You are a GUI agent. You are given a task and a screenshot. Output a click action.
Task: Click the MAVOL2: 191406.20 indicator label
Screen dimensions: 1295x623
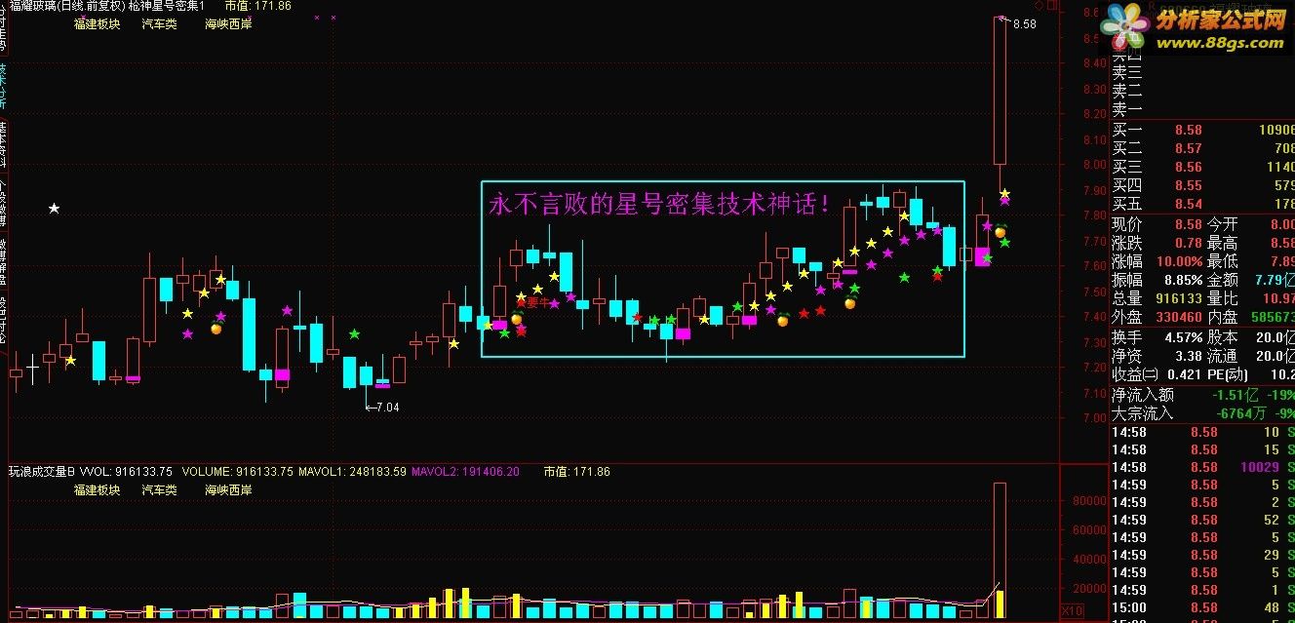click(x=465, y=472)
